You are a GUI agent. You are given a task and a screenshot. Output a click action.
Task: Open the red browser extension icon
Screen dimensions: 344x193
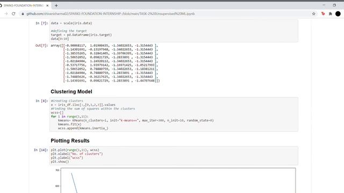(323, 14)
